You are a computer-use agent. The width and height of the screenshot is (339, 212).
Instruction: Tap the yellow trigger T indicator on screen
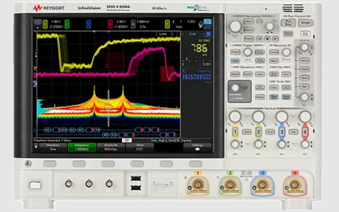pos(167,24)
